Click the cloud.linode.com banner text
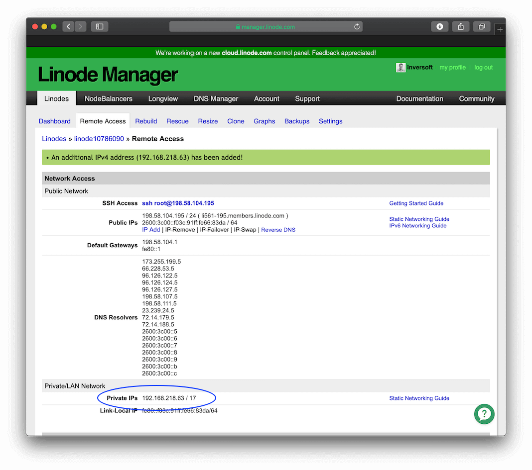 pos(247,53)
